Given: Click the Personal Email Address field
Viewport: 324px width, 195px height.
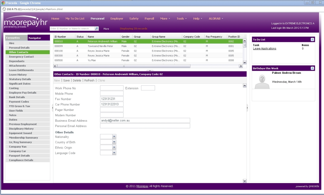Looking at the screenshot, I should pos(145,126).
